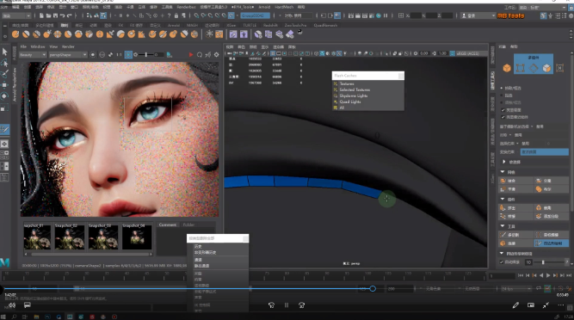Open the Snapshot_01 thumbnail

(x=37, y=237)
